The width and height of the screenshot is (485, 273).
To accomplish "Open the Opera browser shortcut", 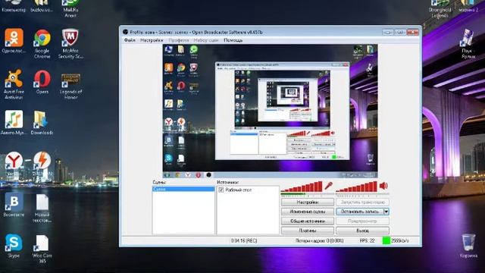I will [x=42, y=82].
